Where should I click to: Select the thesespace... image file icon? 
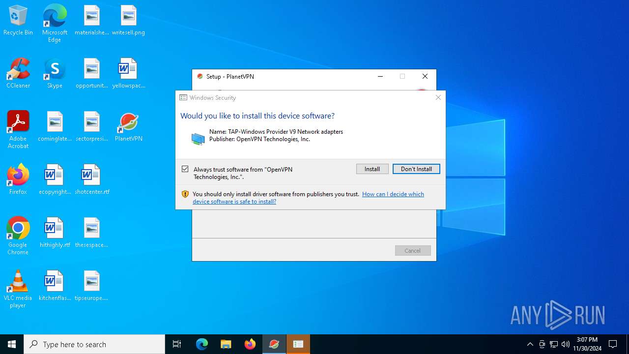(x=92, y=233)
